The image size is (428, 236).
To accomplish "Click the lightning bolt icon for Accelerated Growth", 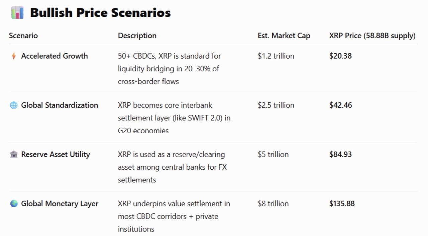I will point(14,56).
